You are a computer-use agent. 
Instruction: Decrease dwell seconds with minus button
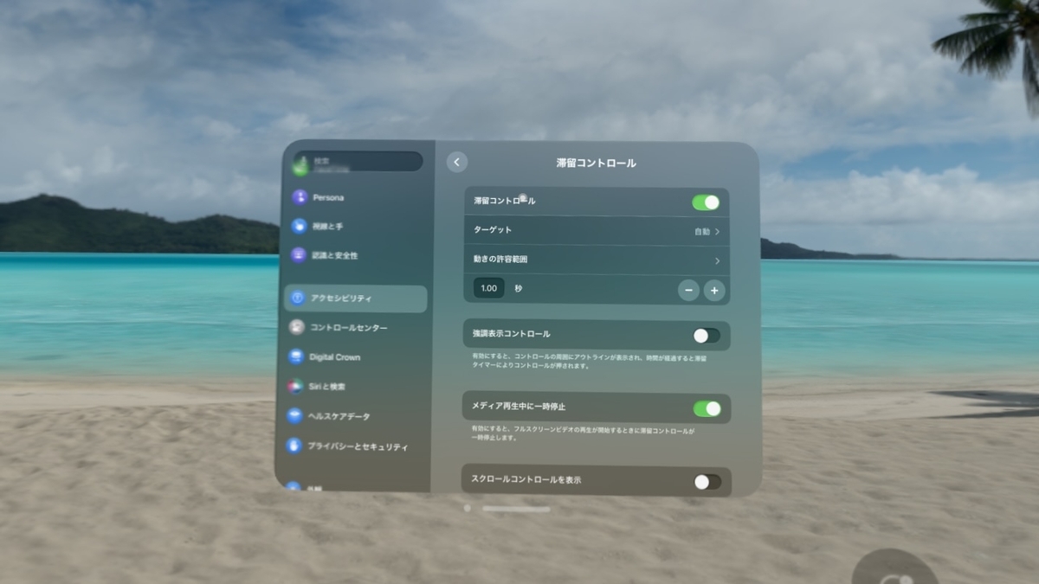tap(689, 291)
